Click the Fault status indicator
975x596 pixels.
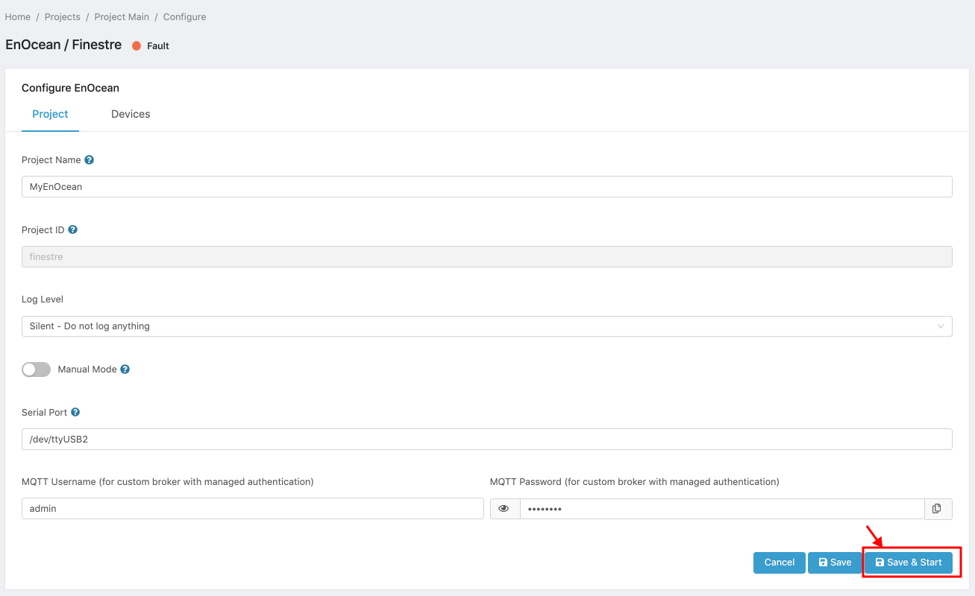pos(151,45)
